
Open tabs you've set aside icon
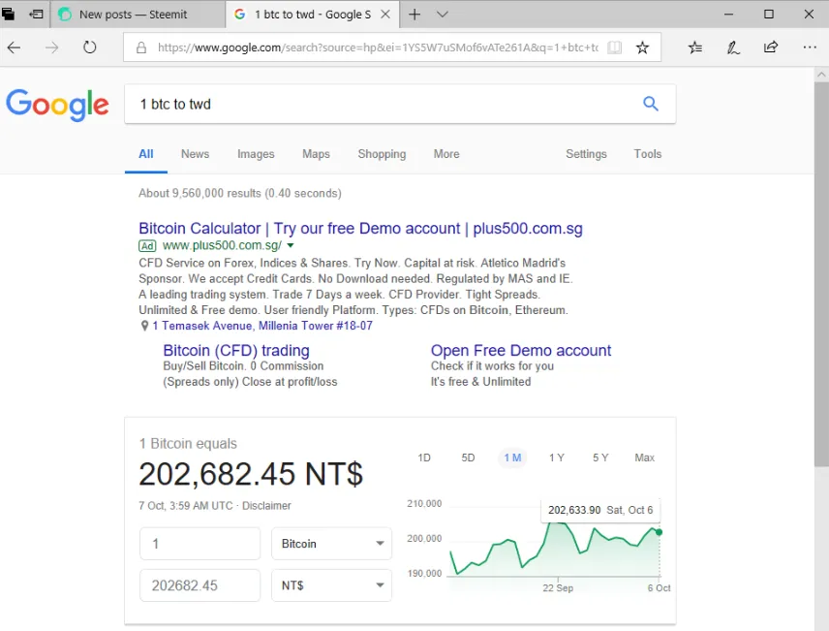tap(9, 14)
